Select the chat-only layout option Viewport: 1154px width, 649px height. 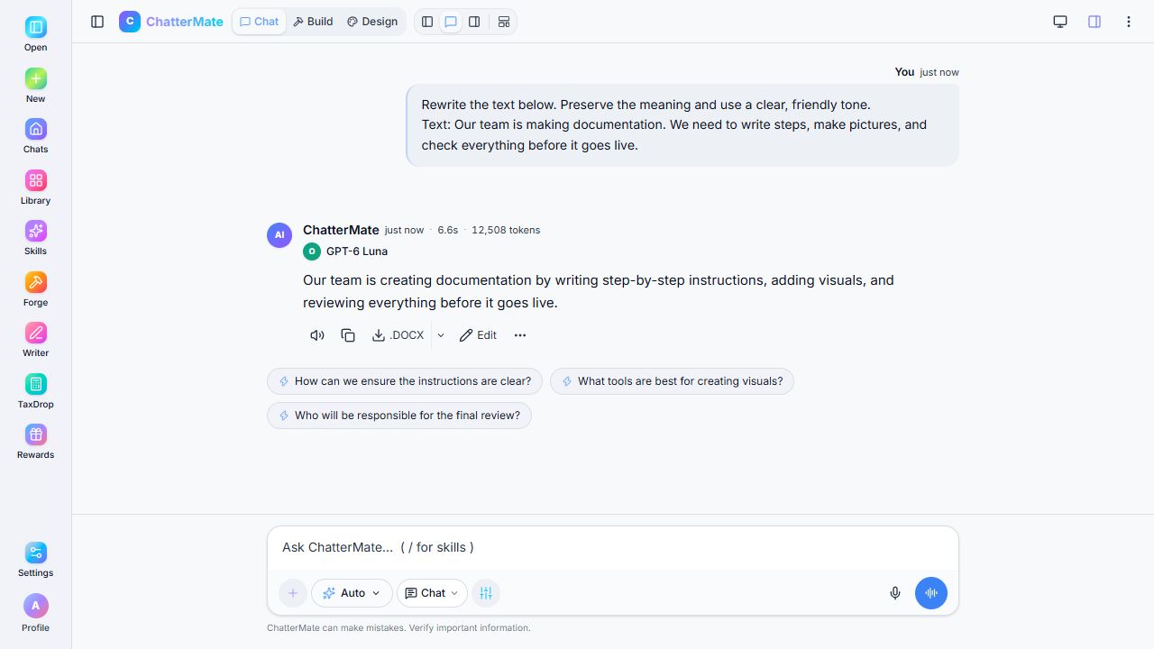tap(451, 22)
